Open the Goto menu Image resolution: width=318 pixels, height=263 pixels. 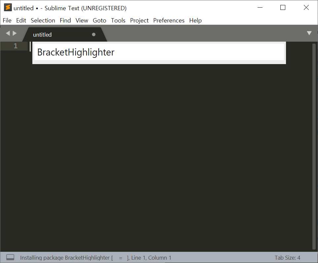[x=99, y=20]
